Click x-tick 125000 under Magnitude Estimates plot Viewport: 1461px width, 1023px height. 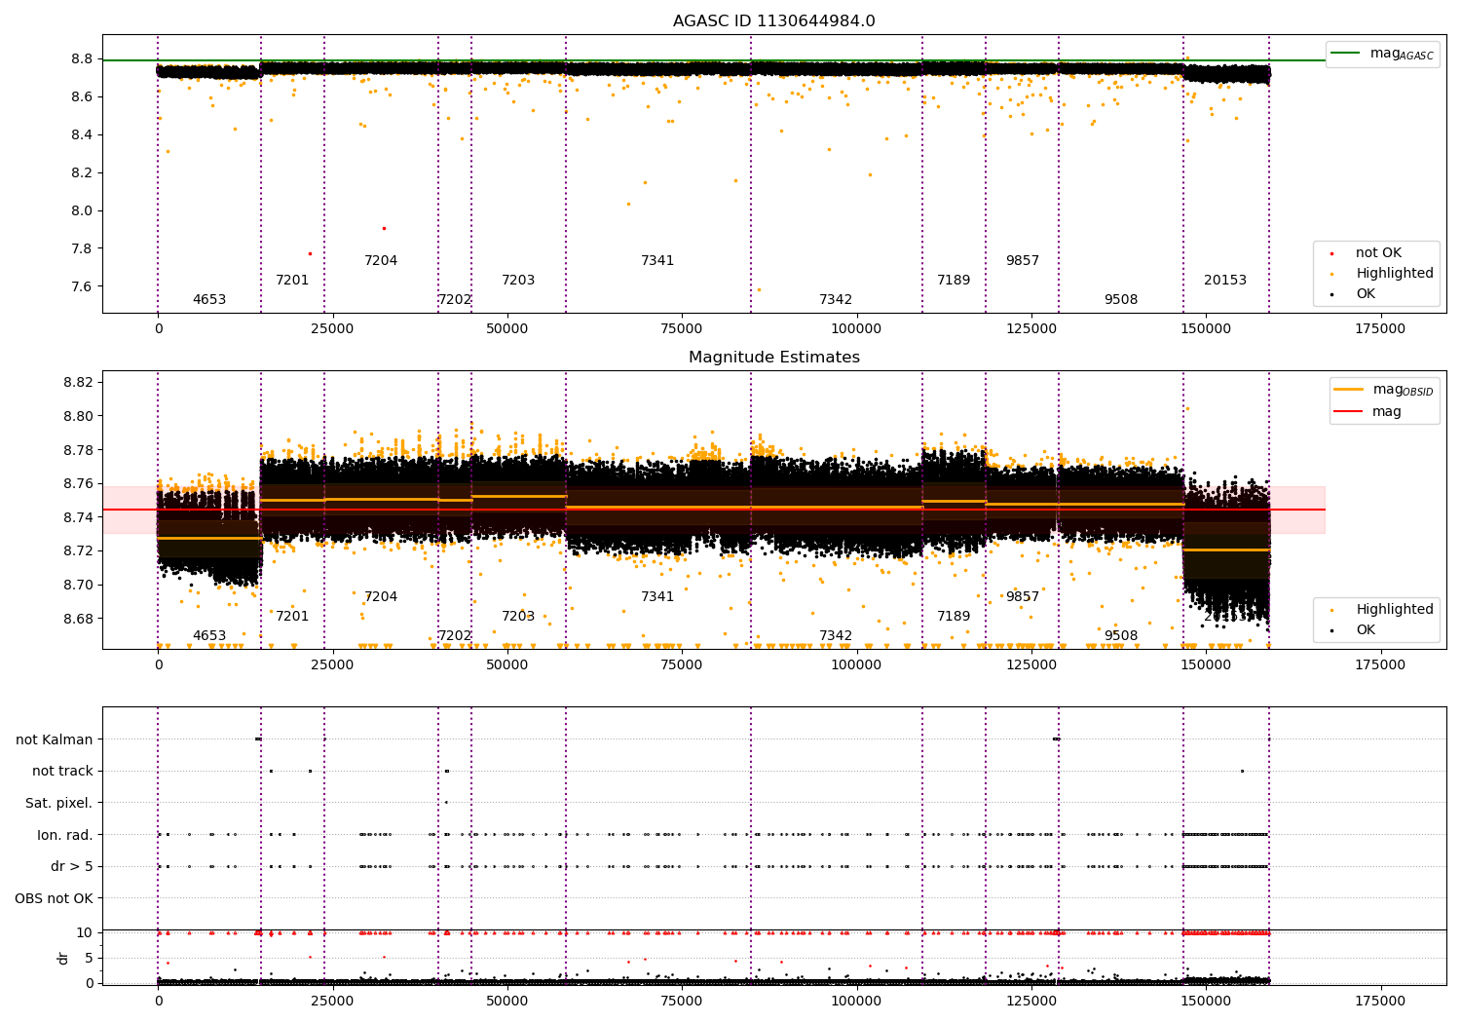1031,665
